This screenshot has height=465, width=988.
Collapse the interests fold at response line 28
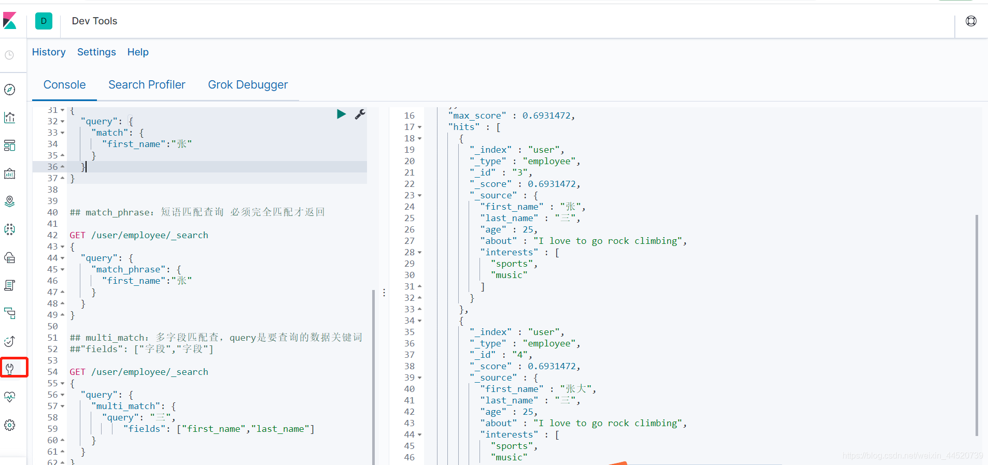coord(419,253)
